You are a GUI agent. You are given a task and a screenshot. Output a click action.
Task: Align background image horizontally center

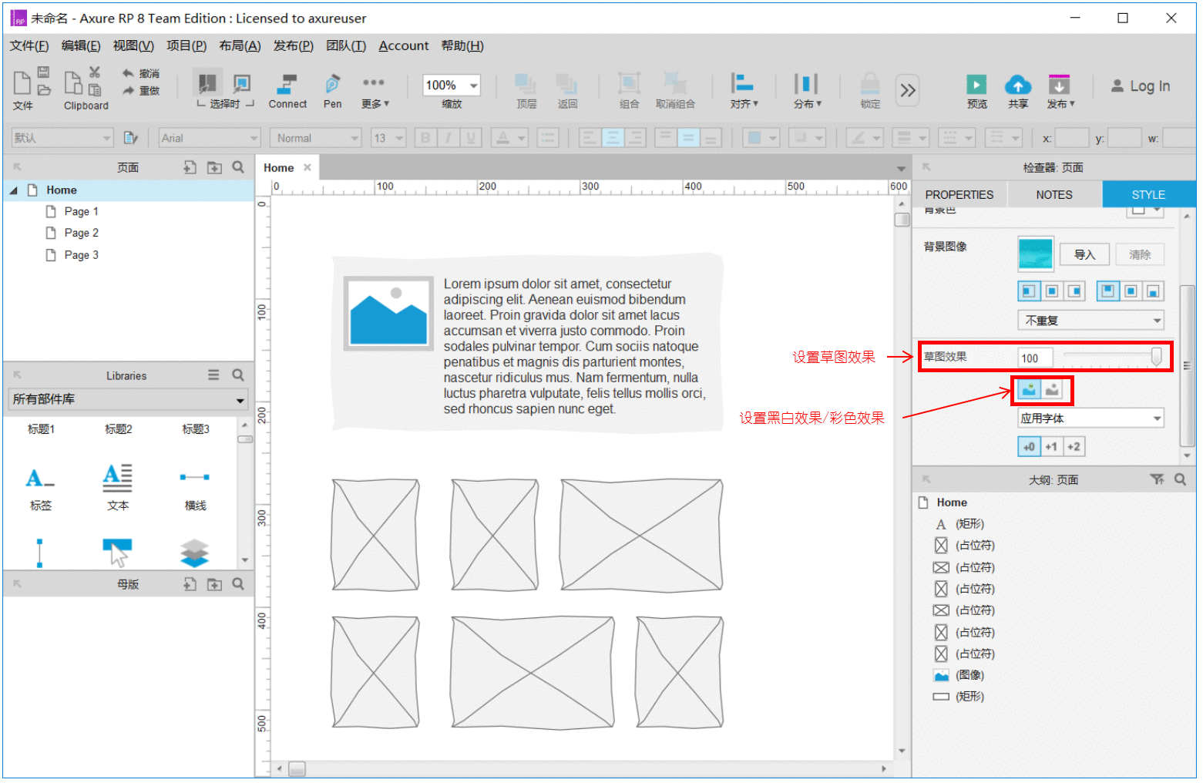[x=1051, y=291]
